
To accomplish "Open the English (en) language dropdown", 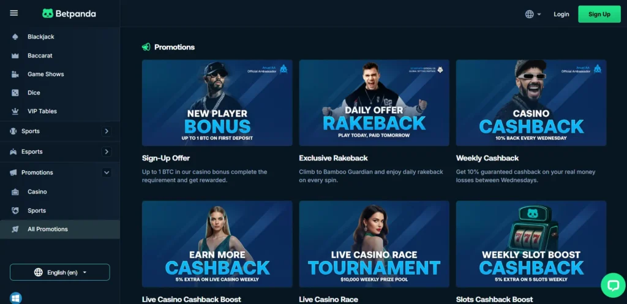I will 60,272.
